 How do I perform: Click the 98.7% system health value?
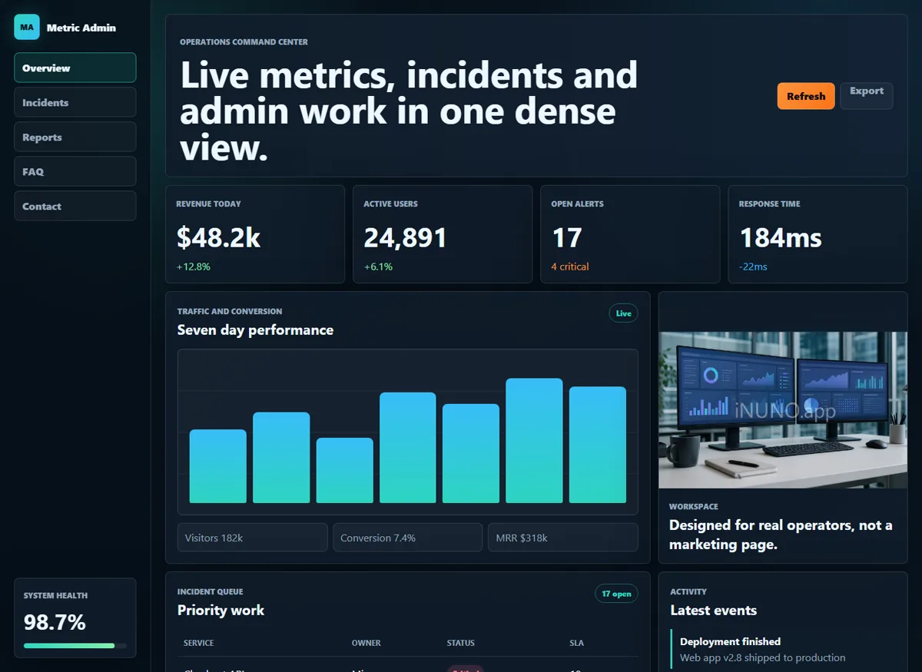click(x=55, y=622)
